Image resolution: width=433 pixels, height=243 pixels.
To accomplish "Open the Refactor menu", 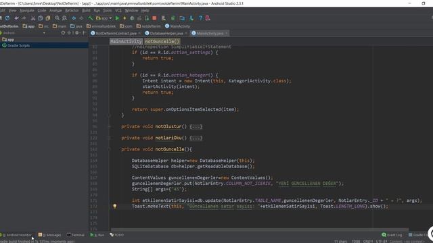I will [x=72, y=11].
